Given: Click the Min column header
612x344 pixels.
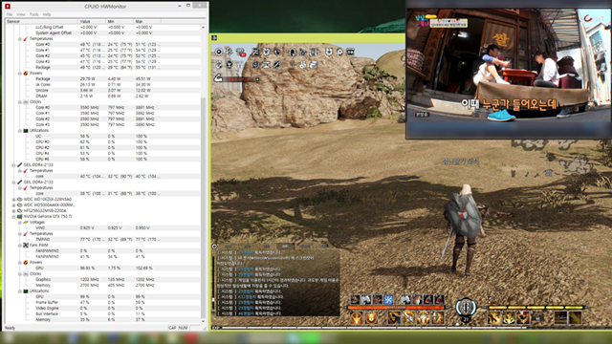Looking at the screenshot, I should (120, 21).
